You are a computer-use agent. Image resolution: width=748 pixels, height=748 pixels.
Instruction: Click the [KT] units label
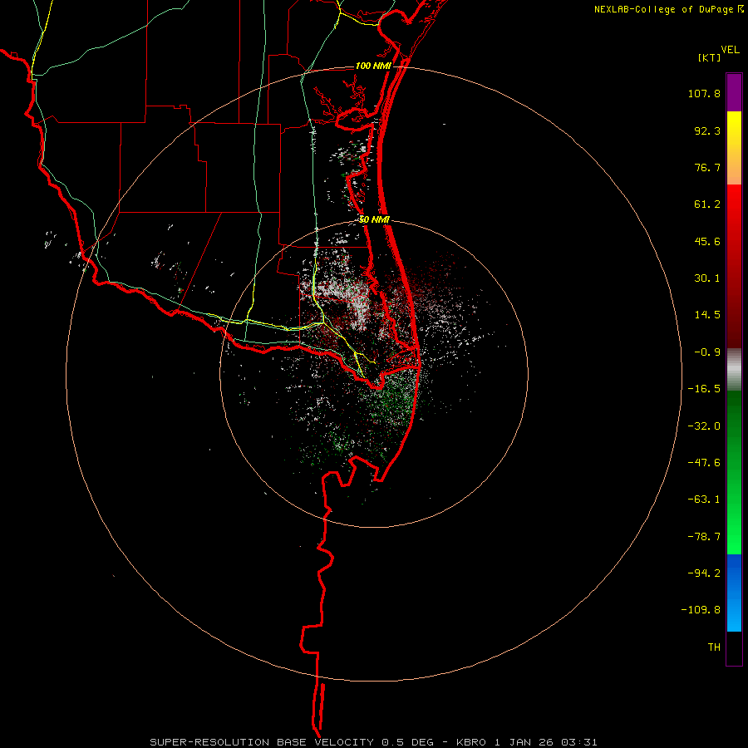(710, 57)
